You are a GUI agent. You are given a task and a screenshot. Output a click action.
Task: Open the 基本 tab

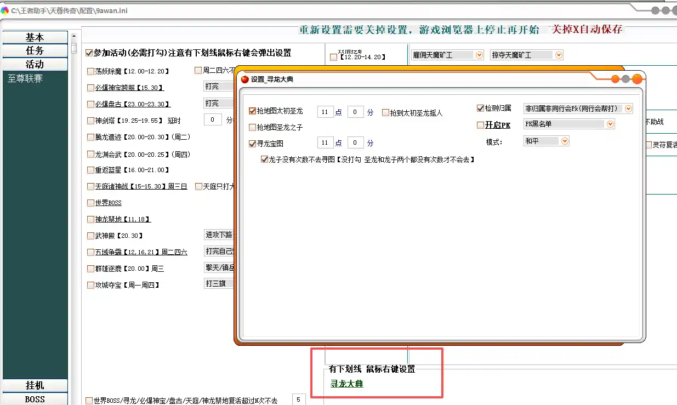35,37
